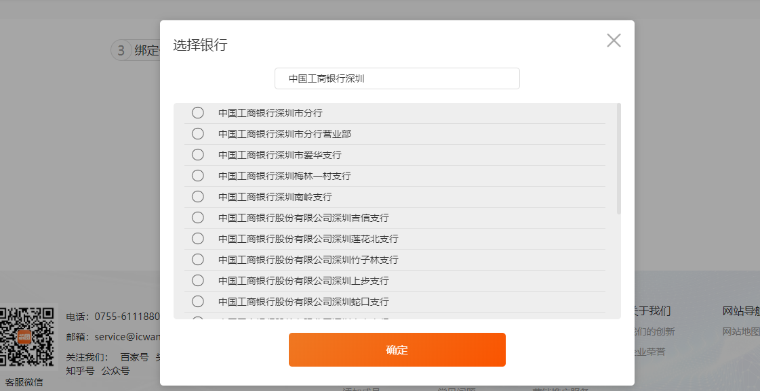Screen dimensions: 760x391
Task: Close the 选择银行 dialog with the X
Action: pos(614,41)
